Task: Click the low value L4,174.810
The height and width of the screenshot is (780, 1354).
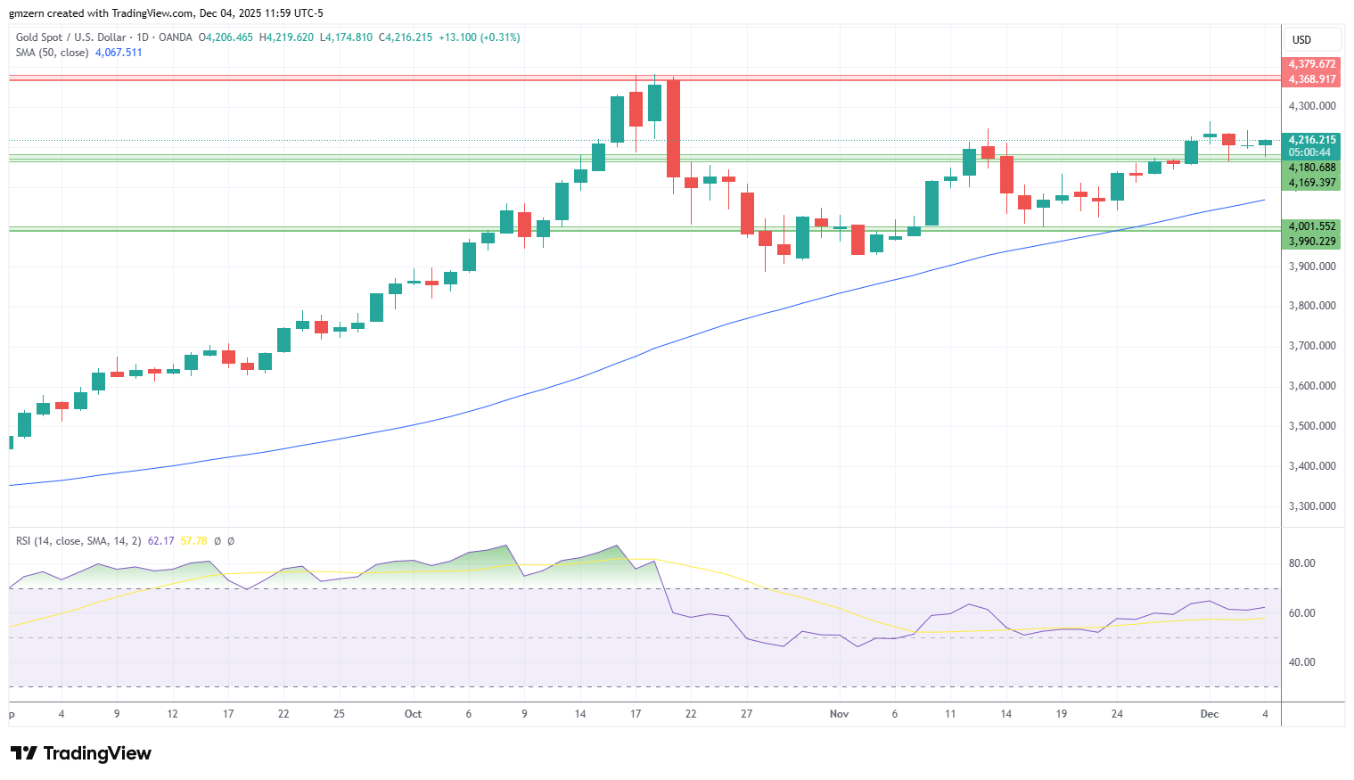Action: [x=346, y=37]
